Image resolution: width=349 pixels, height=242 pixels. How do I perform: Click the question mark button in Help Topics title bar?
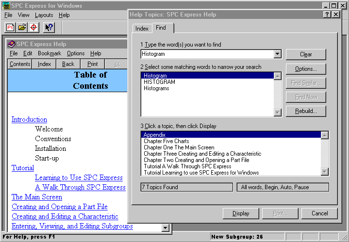pos(327,15)
